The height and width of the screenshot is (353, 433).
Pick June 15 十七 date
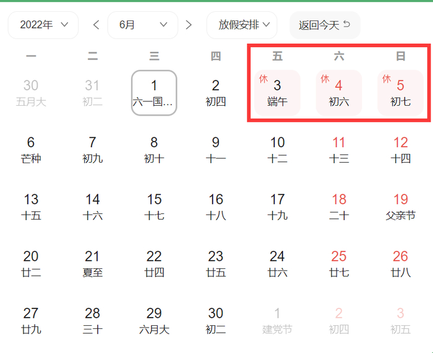pos(154,206)
